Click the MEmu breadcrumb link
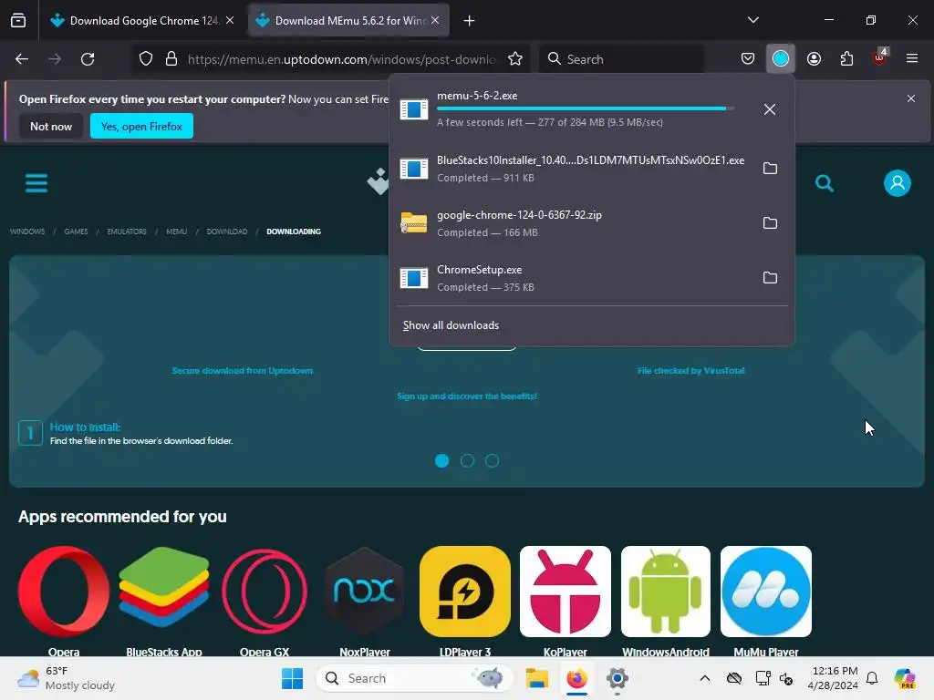The width and height of the screenshot is (934, 700). click(177, 232)
